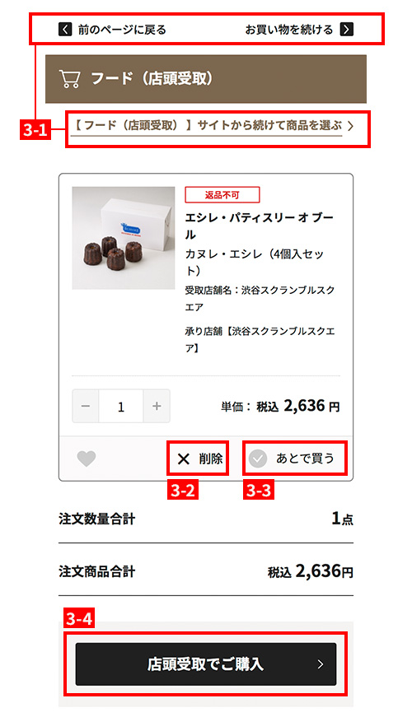
Task: Click the back arrow icon
Action: (x=65, y=30)
